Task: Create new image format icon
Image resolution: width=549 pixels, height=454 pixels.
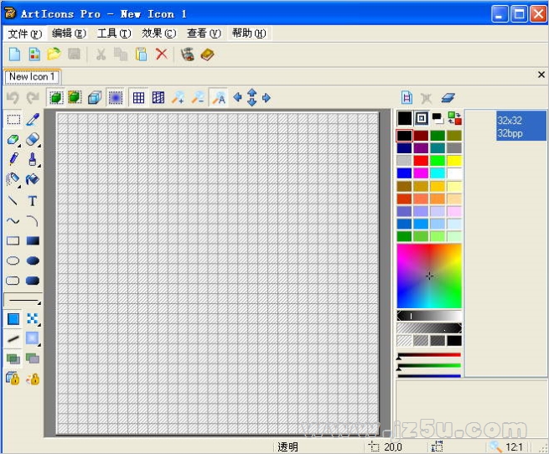Action: pos(34,54)
